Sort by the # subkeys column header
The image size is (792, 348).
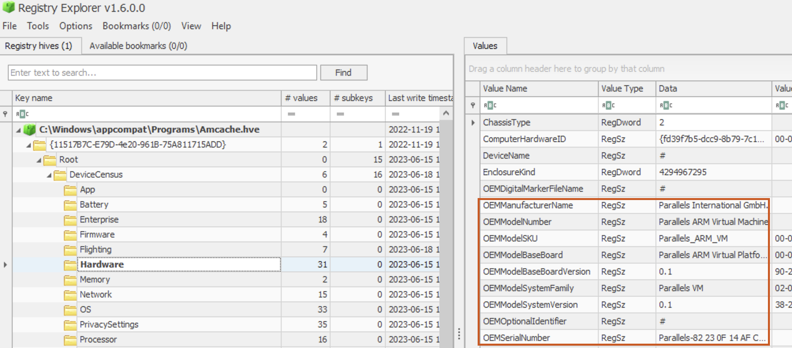(358, 98)
